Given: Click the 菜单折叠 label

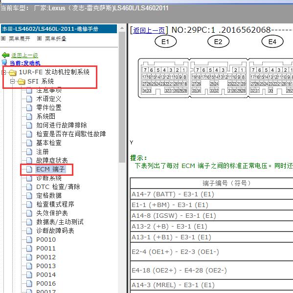Looking at the screenshot, I should click(56, 39).
